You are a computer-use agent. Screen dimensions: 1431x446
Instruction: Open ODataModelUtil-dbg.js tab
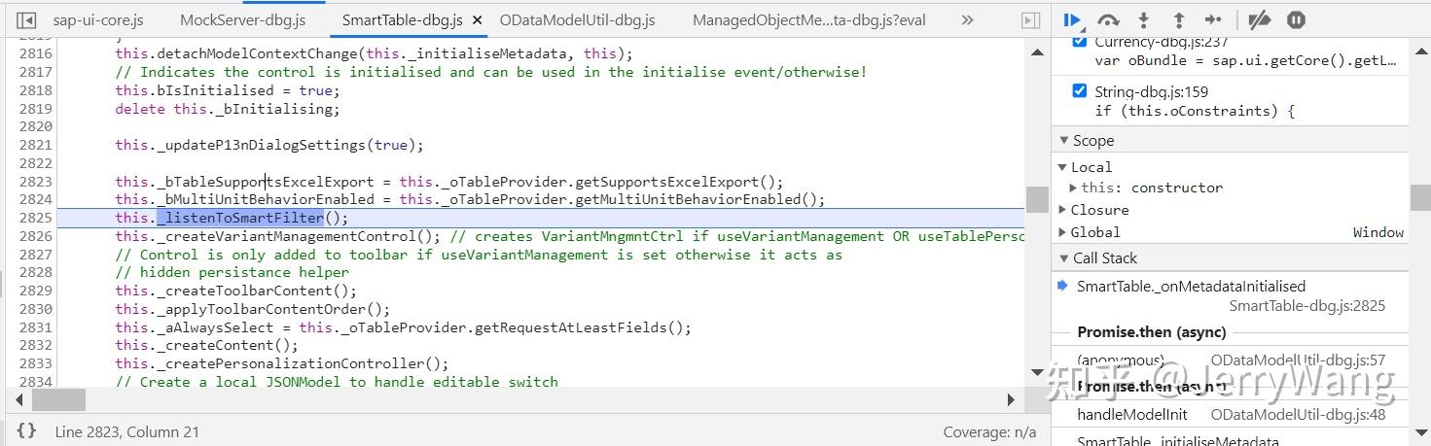pos(577,19)
